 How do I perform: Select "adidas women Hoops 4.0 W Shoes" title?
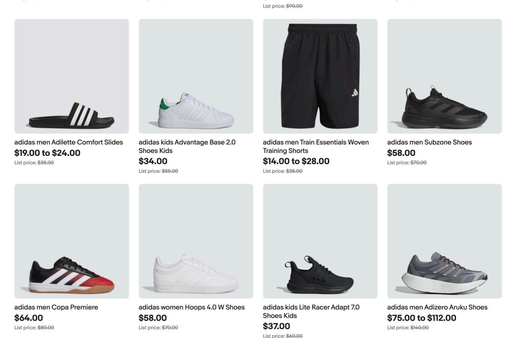point(192,307)
